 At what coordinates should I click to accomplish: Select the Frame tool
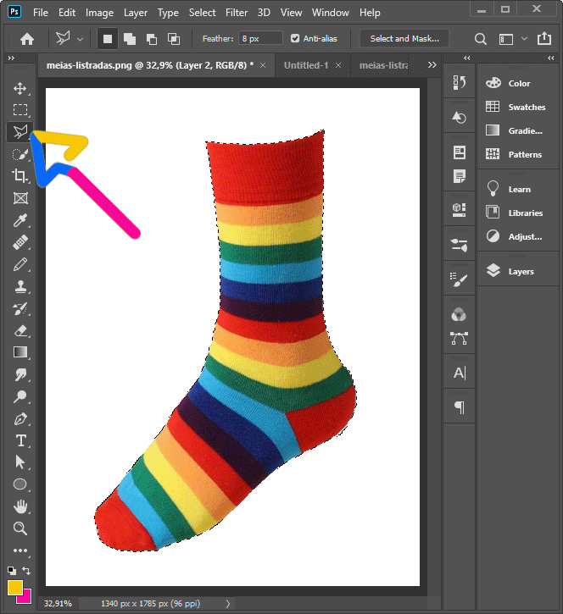[20, 198]
